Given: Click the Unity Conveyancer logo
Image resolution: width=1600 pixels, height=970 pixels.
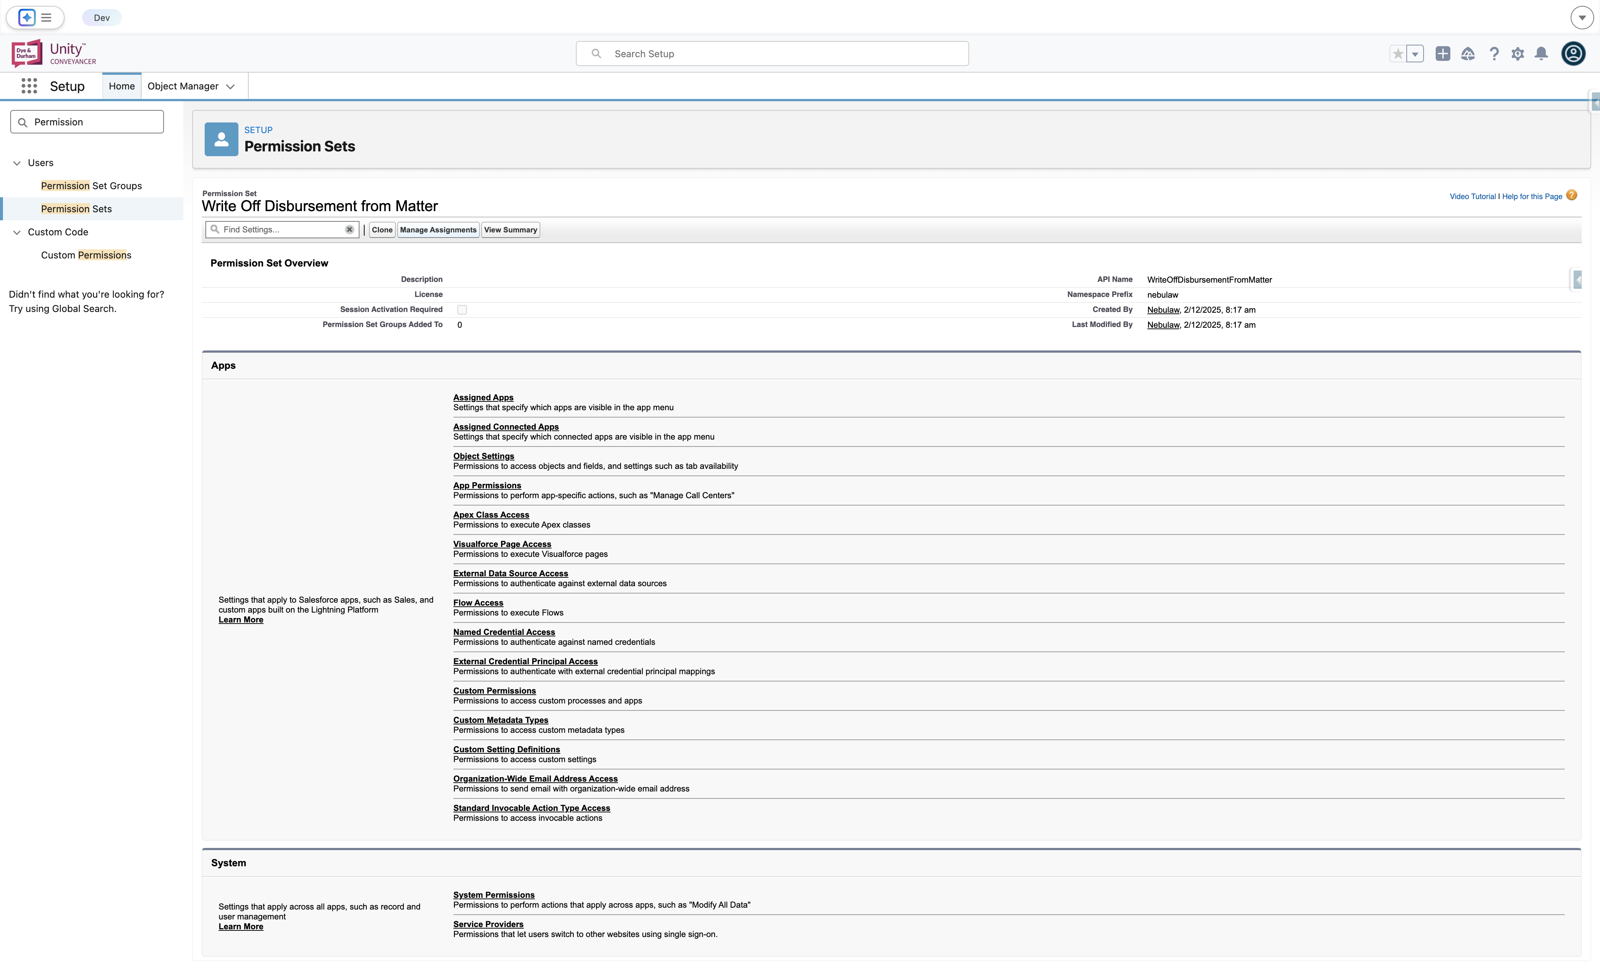Looking at the screenshot, I should 55,53.
